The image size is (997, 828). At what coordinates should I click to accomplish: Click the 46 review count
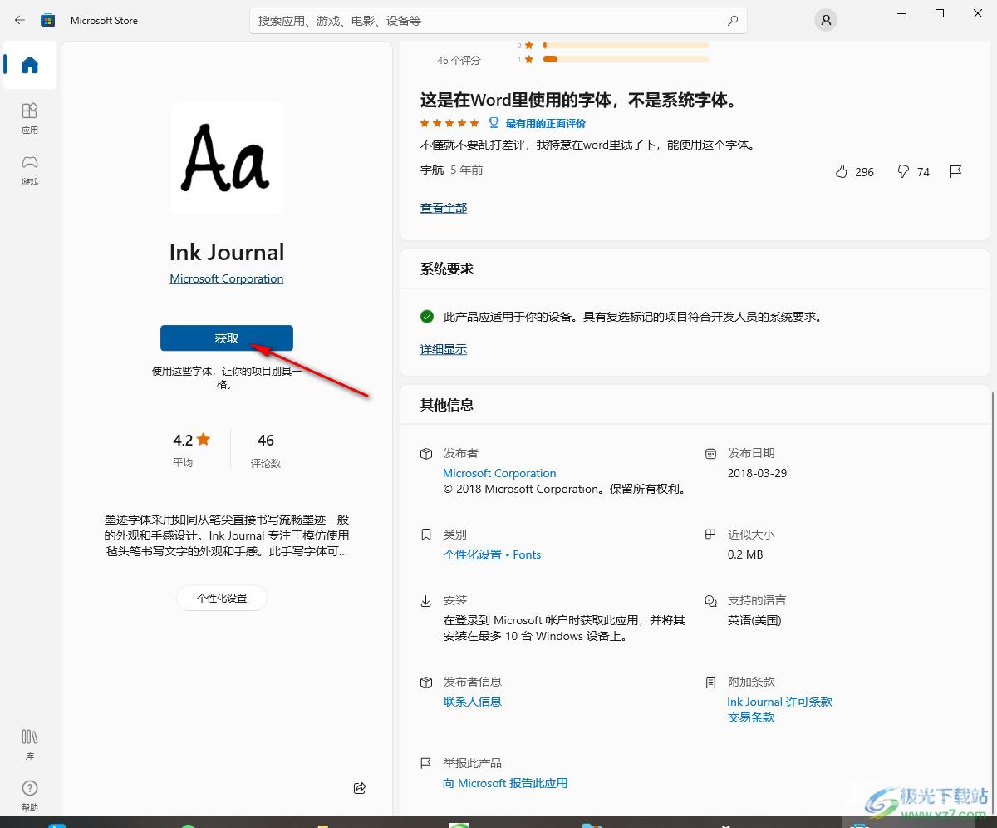[x=266, y=440]
